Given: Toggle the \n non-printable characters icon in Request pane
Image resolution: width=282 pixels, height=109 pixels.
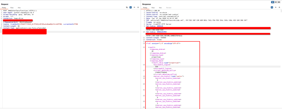Looking at the screenshot, I should click(x=134, y=7).
